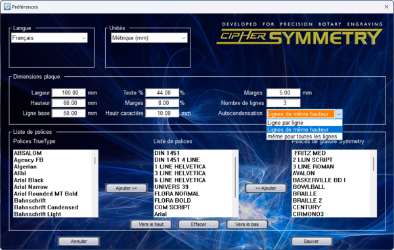Select 2 LIJN SCRIPT engraving font

pyautogui.click(x=331, y=160)
